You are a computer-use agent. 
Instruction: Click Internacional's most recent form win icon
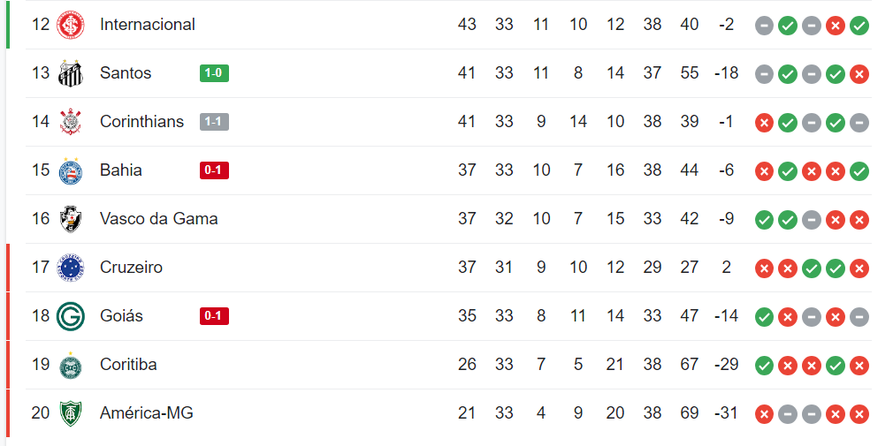pos(859,26)
